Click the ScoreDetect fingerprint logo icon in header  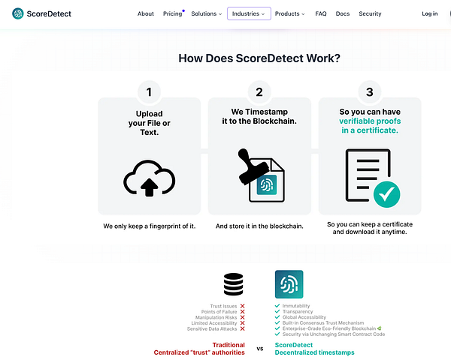[18, 13]
